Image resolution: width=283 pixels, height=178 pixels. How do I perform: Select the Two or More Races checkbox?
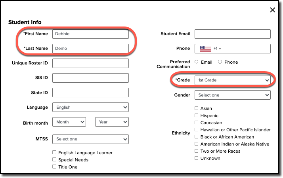[197, 151]
